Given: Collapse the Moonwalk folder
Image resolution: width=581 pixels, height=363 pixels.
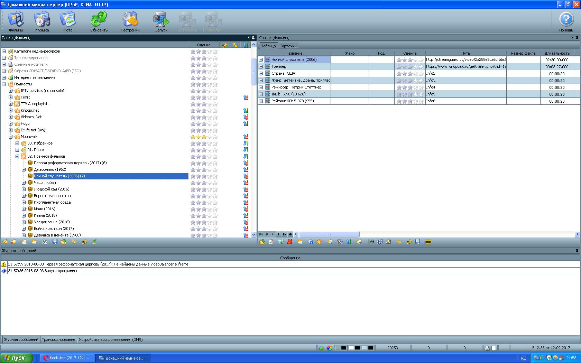Looking at the screenshot, I should click(x=11, y=137).
